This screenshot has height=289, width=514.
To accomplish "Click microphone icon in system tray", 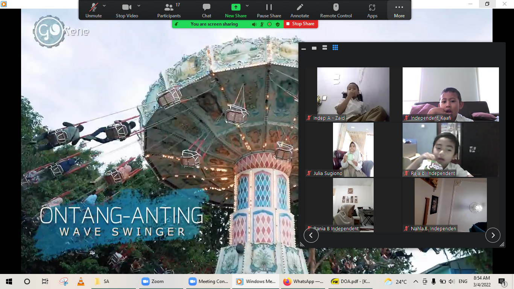I will click(434, 281).
